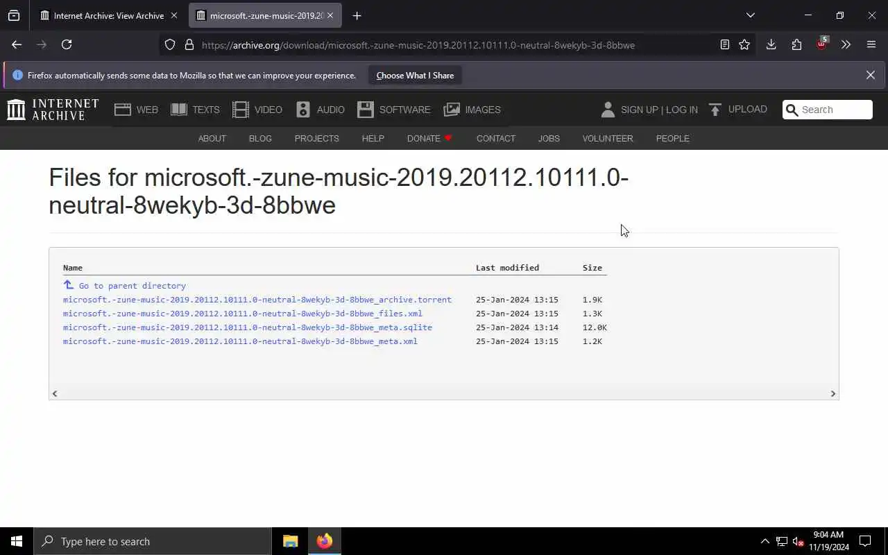
Task: Open the taskbar clock and date
Action: click(828, 541)
